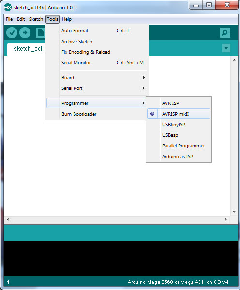Close the Tools menu via menu bar

click(x=52, y=19)
